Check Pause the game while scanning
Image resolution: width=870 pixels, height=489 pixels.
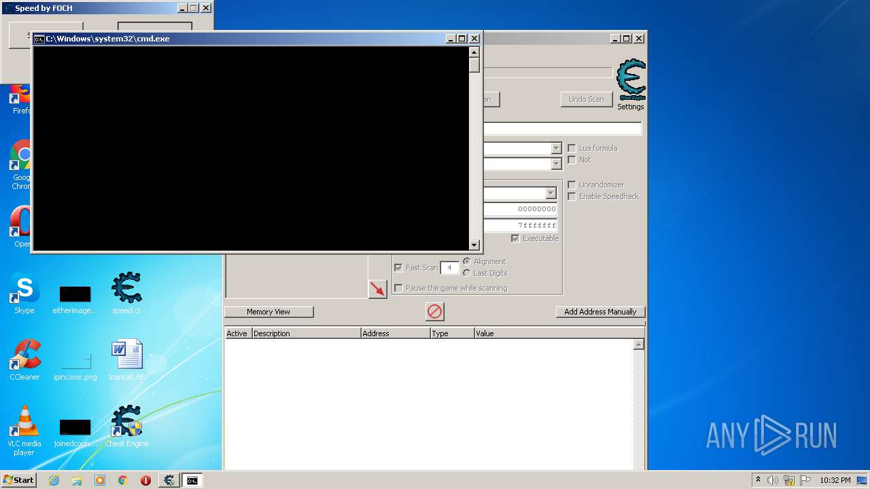(x=398, y=288)
